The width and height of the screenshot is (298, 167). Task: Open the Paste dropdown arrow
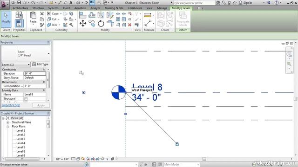[x=33, y=25]
